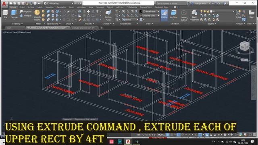
Task: Open the AutoCAD application menu button
Action: [4, 4]
